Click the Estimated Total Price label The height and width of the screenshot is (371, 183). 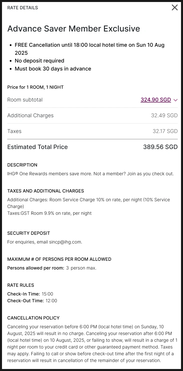(x=37, y=147)
